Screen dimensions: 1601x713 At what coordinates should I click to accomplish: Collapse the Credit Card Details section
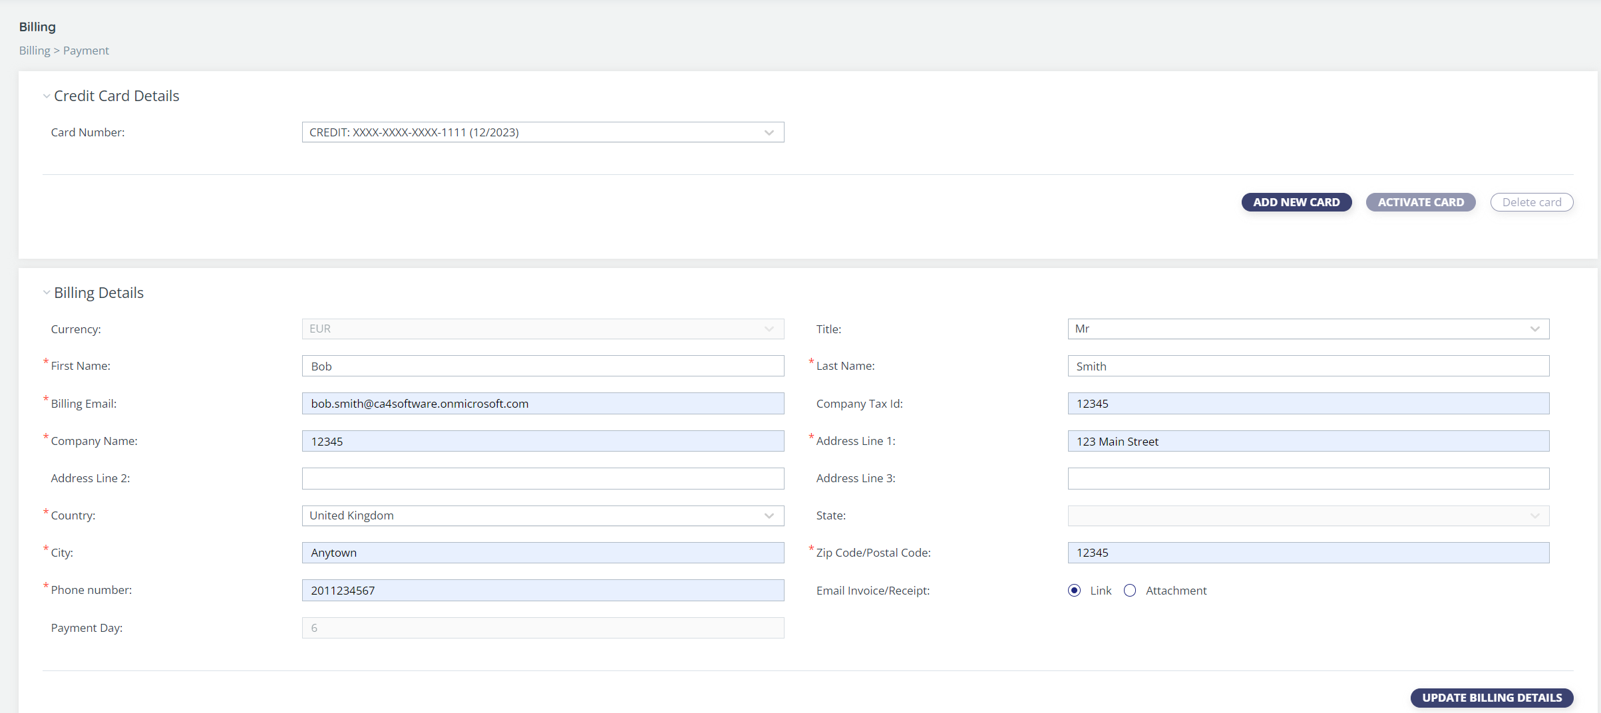[47, 96]
